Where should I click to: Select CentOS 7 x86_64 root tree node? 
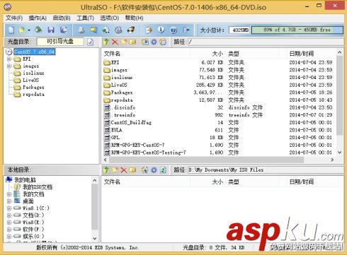click(x=35, y=52)
